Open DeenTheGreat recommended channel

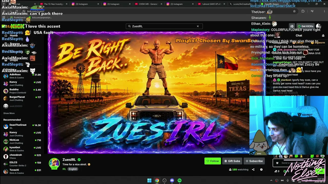[22, 126]
